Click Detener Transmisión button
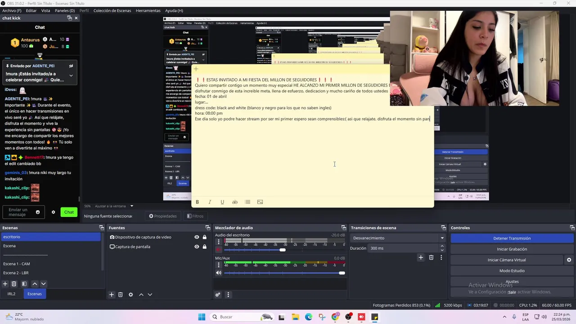576x324 pixels. 512,238
